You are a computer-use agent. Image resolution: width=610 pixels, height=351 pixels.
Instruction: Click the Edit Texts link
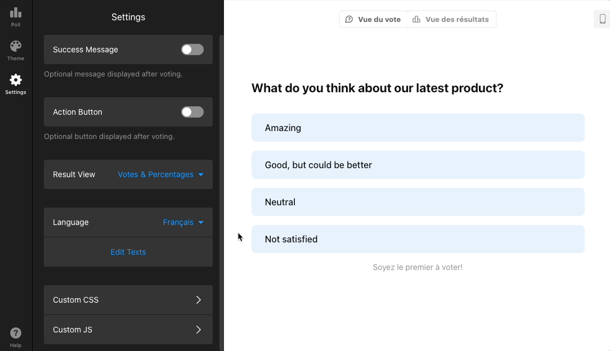128,252
